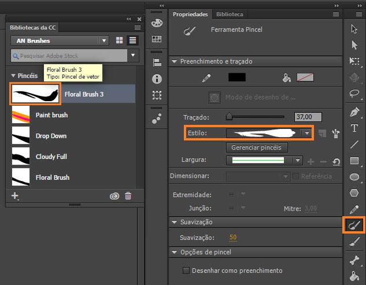
Task: Open the Align panel icon
Action: [157, 62]
